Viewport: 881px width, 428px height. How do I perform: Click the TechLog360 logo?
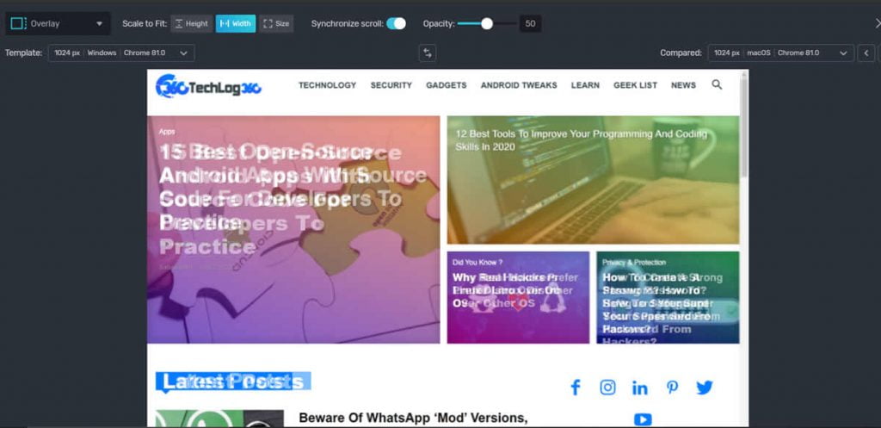coord(208,86)
